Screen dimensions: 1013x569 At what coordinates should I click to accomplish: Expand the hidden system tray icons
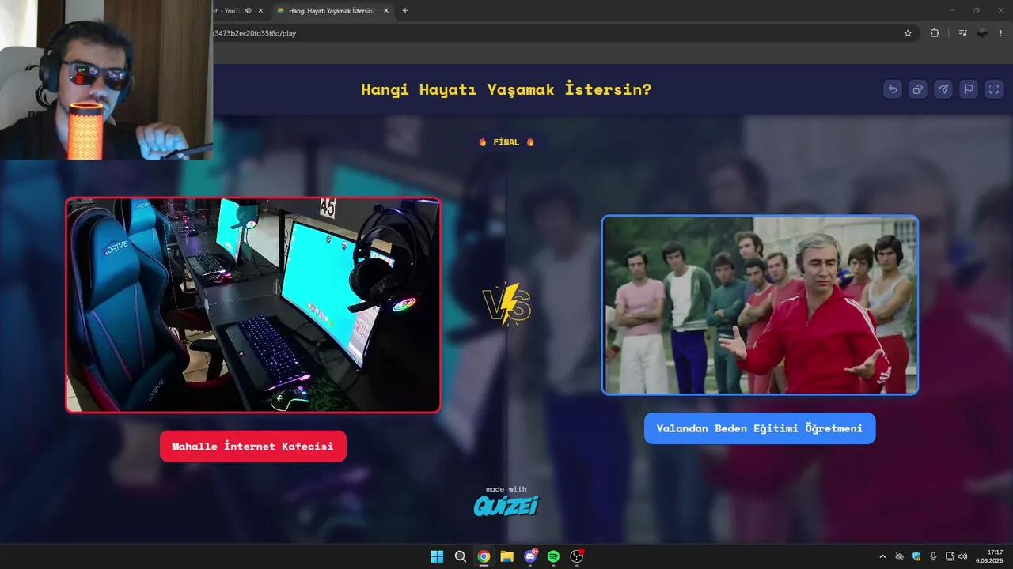click(x=882, y=556)
